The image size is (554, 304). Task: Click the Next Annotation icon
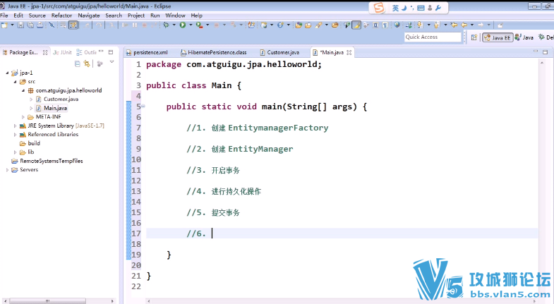click(419, 25)
